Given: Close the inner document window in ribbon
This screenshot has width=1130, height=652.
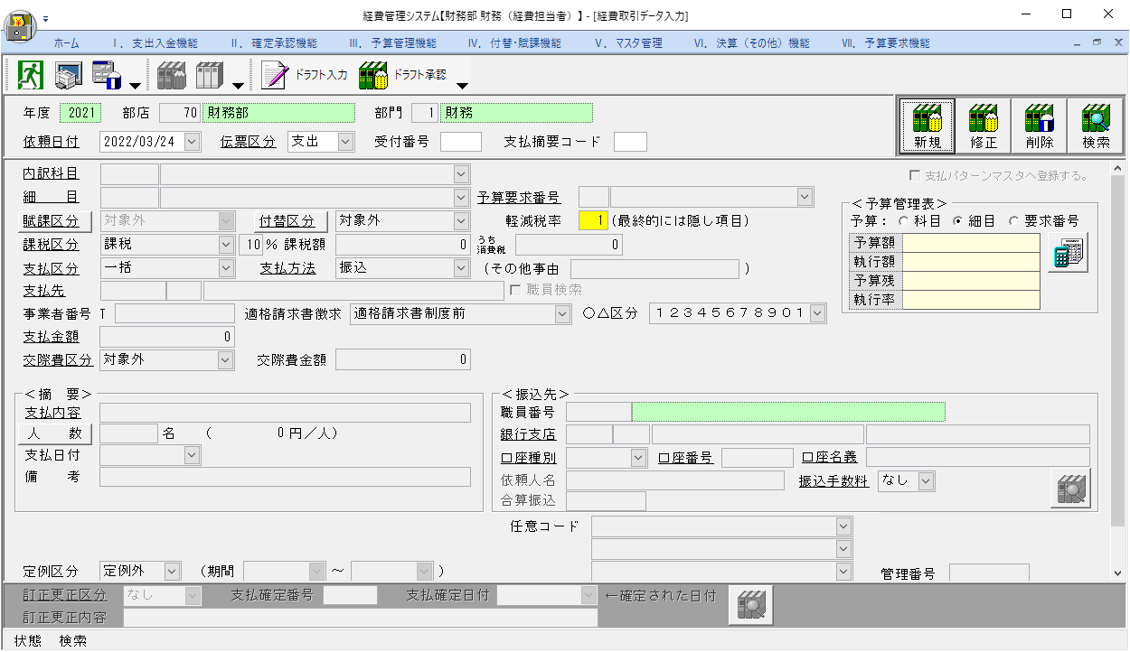Looking at the screenshot, I should [x=1117, y=42].
